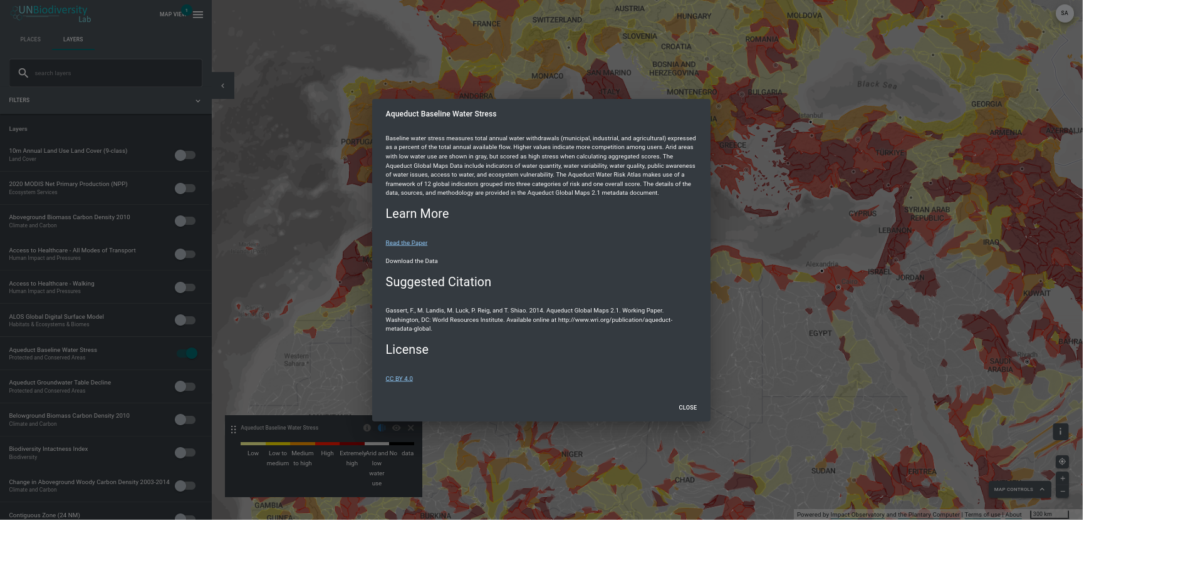Screen dimensions: 1203x578
Task: Click the opacity icon in the Aqueduct legend
Action: [382, 428]
